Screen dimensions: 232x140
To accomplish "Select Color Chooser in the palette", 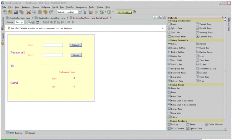I will [214, 124].
